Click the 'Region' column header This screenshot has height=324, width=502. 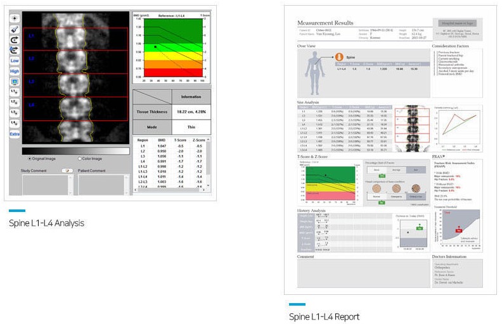(x=143, y=140)
